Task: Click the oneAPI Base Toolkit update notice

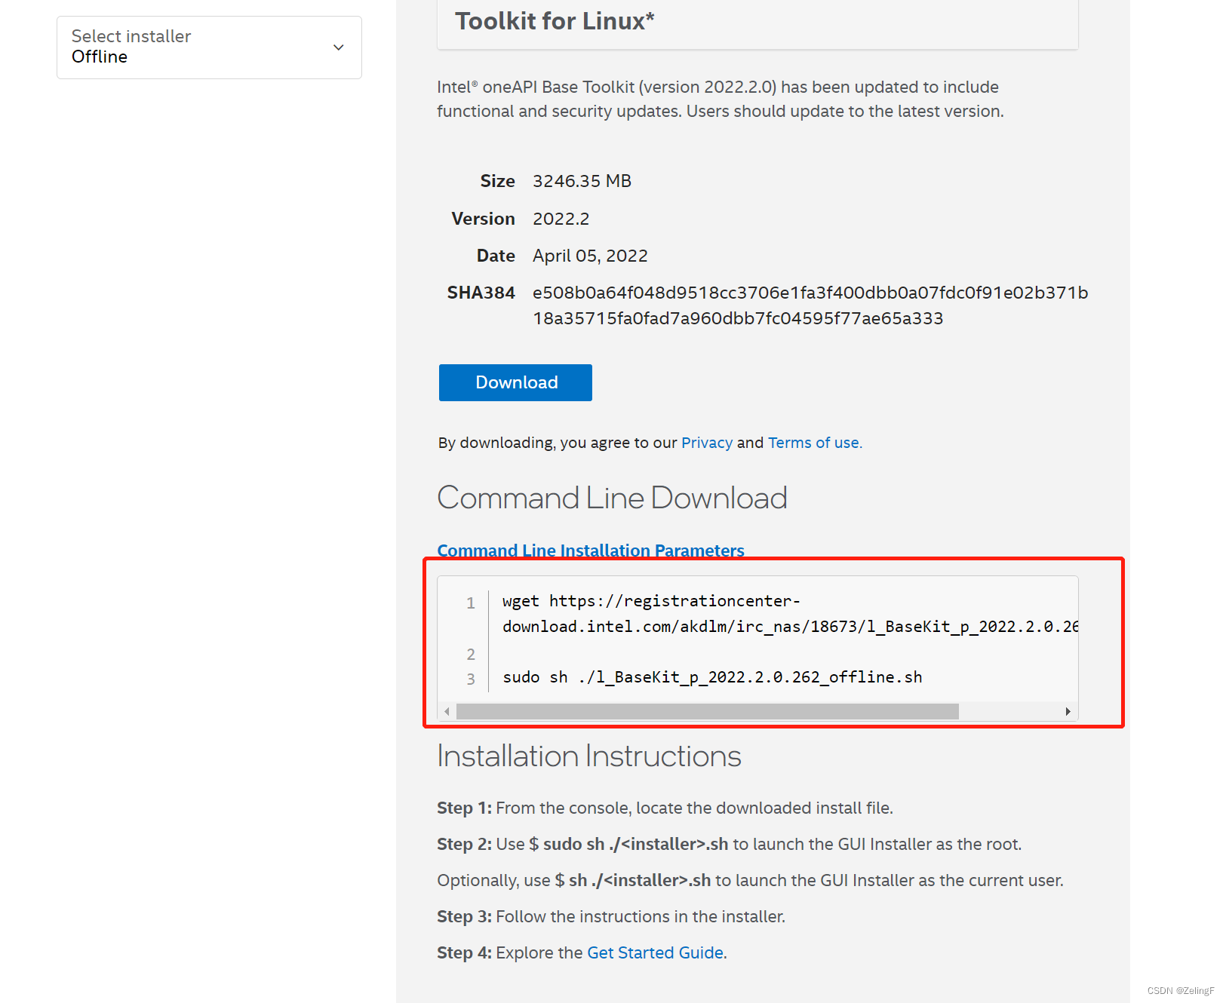Action: coord(721,99)
